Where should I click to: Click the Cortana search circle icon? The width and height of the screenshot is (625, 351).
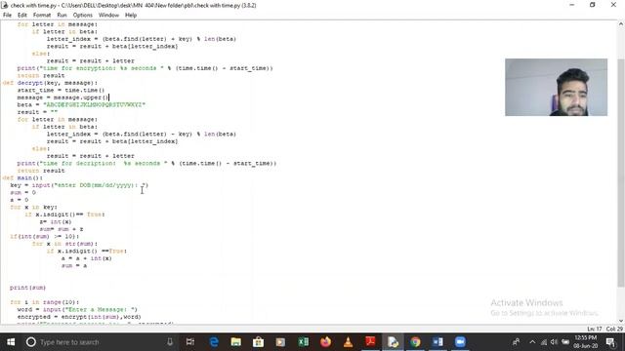[x=31, y=342]
